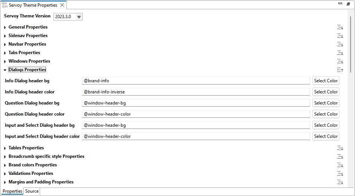Switch to the Properties tab

coord(12,191)
